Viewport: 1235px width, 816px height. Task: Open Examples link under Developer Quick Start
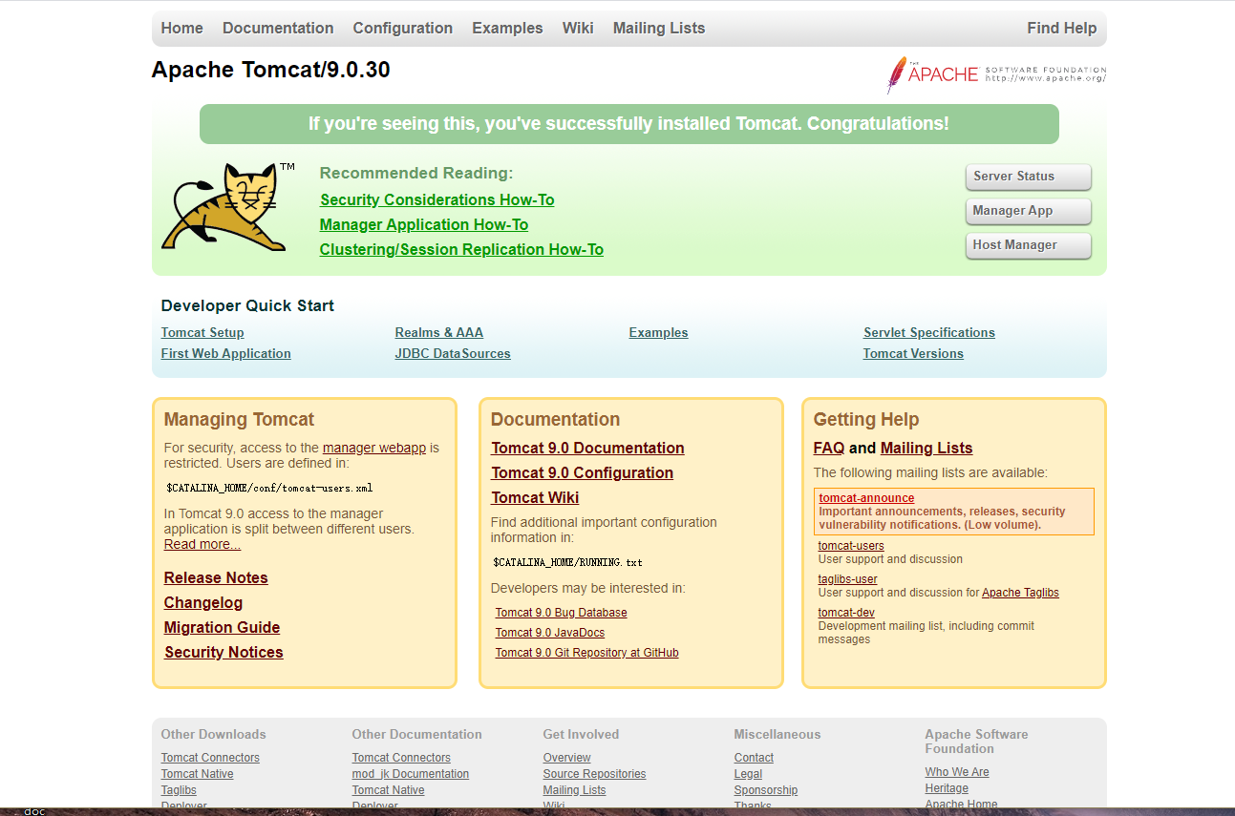click(x=658, y=332)
